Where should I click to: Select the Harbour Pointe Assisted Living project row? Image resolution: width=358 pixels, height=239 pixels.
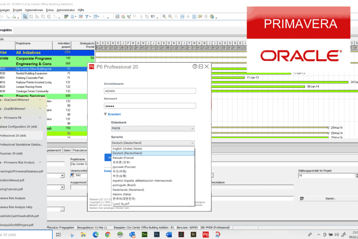click(33, 82)
